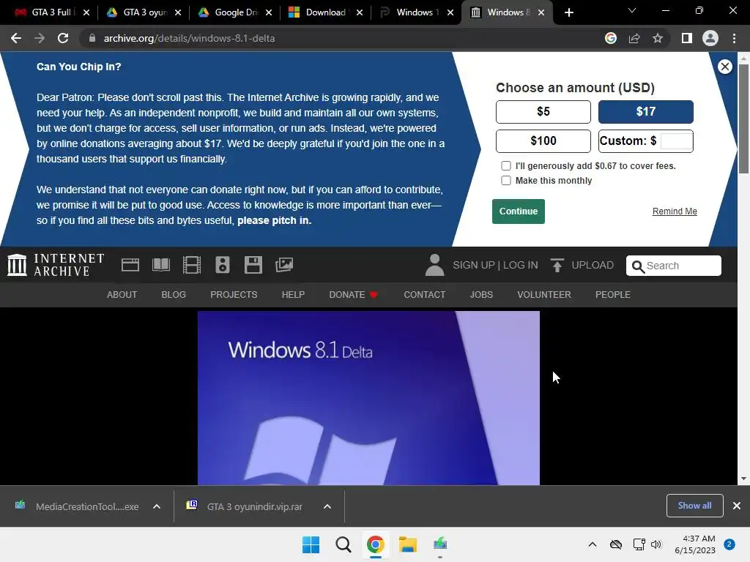This screenshot has height=562, width=750.
Task: Open the Chrome tab search dropdown arrow
Action: (632, 10)
